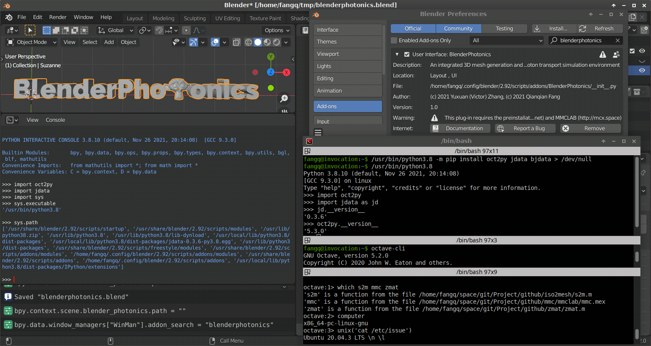Click the Refresh add-ons button
This screenshot has width=651, height=346.
600,28
